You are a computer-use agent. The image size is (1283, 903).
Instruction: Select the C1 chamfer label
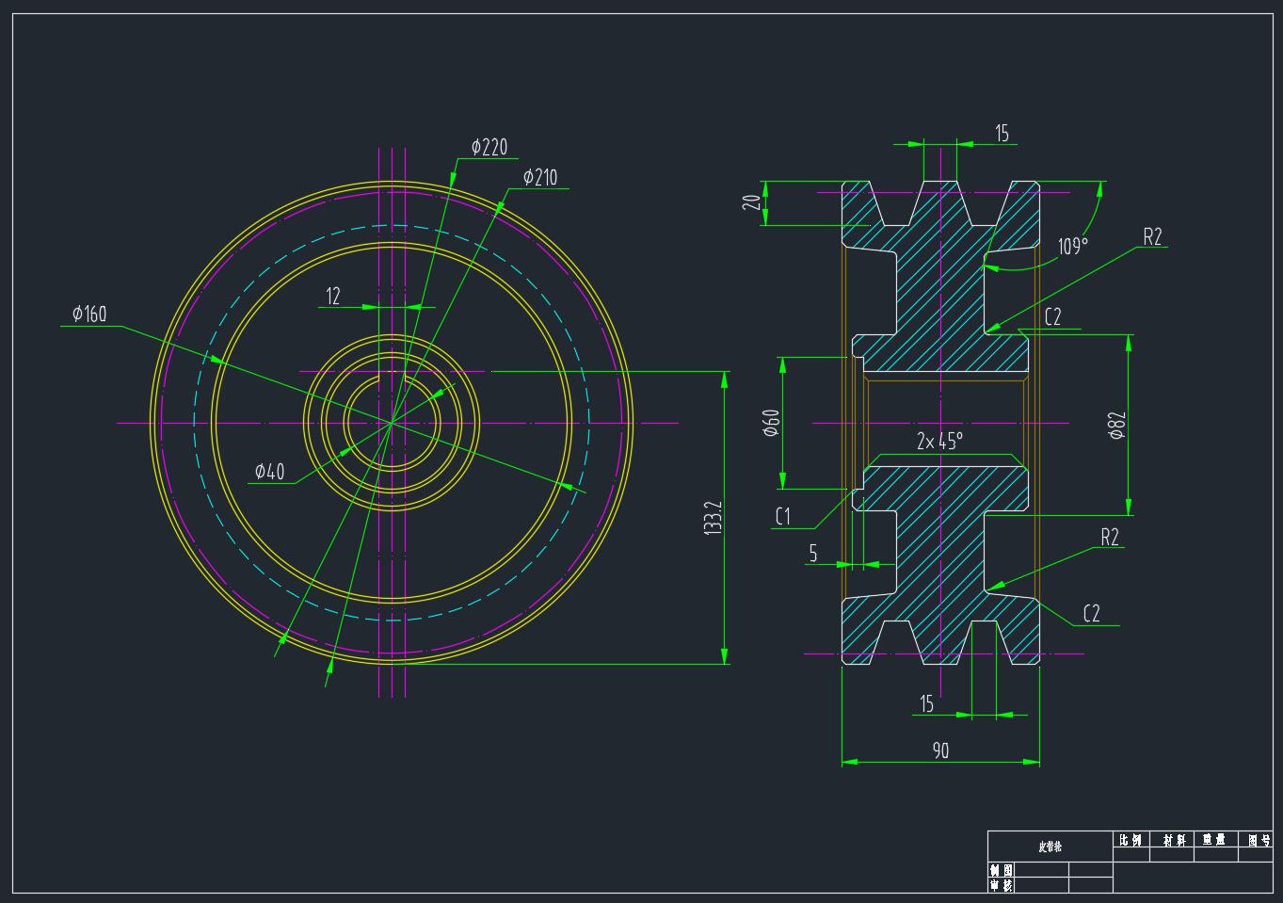coord(782,516)
